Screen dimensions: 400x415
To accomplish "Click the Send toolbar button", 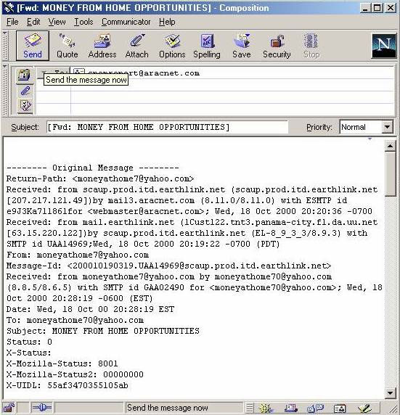I will click(33, 46).
